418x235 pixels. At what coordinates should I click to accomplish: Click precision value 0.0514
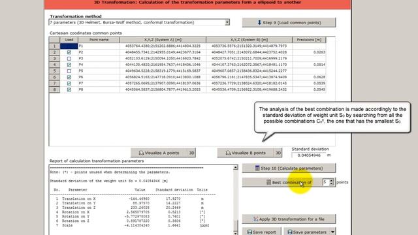(309, 65)
